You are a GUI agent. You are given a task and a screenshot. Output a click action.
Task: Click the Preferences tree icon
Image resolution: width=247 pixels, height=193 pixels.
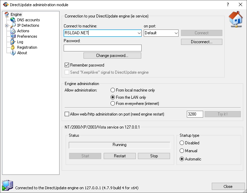pos(13,36)
